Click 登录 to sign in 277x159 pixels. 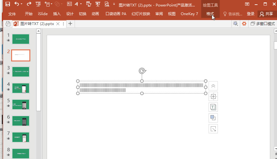(x=251, y=14)
